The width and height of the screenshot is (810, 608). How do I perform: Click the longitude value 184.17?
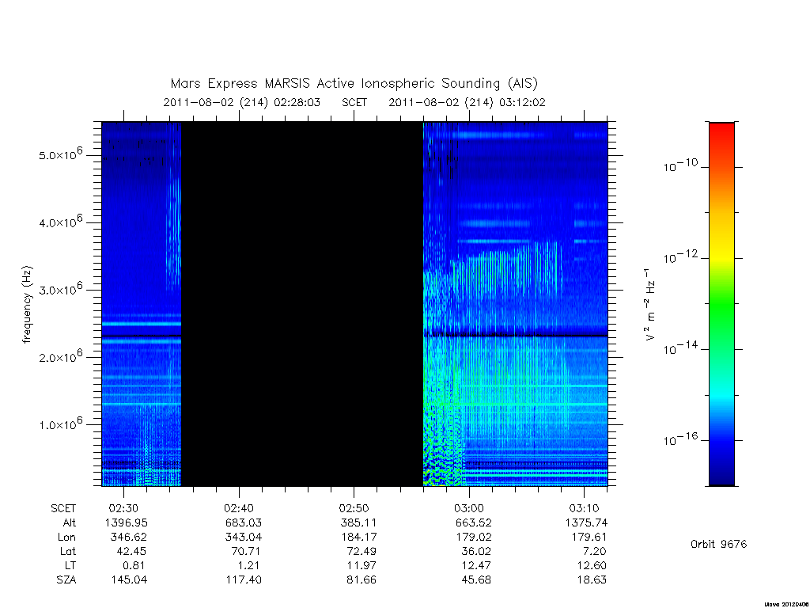(358, 538)
